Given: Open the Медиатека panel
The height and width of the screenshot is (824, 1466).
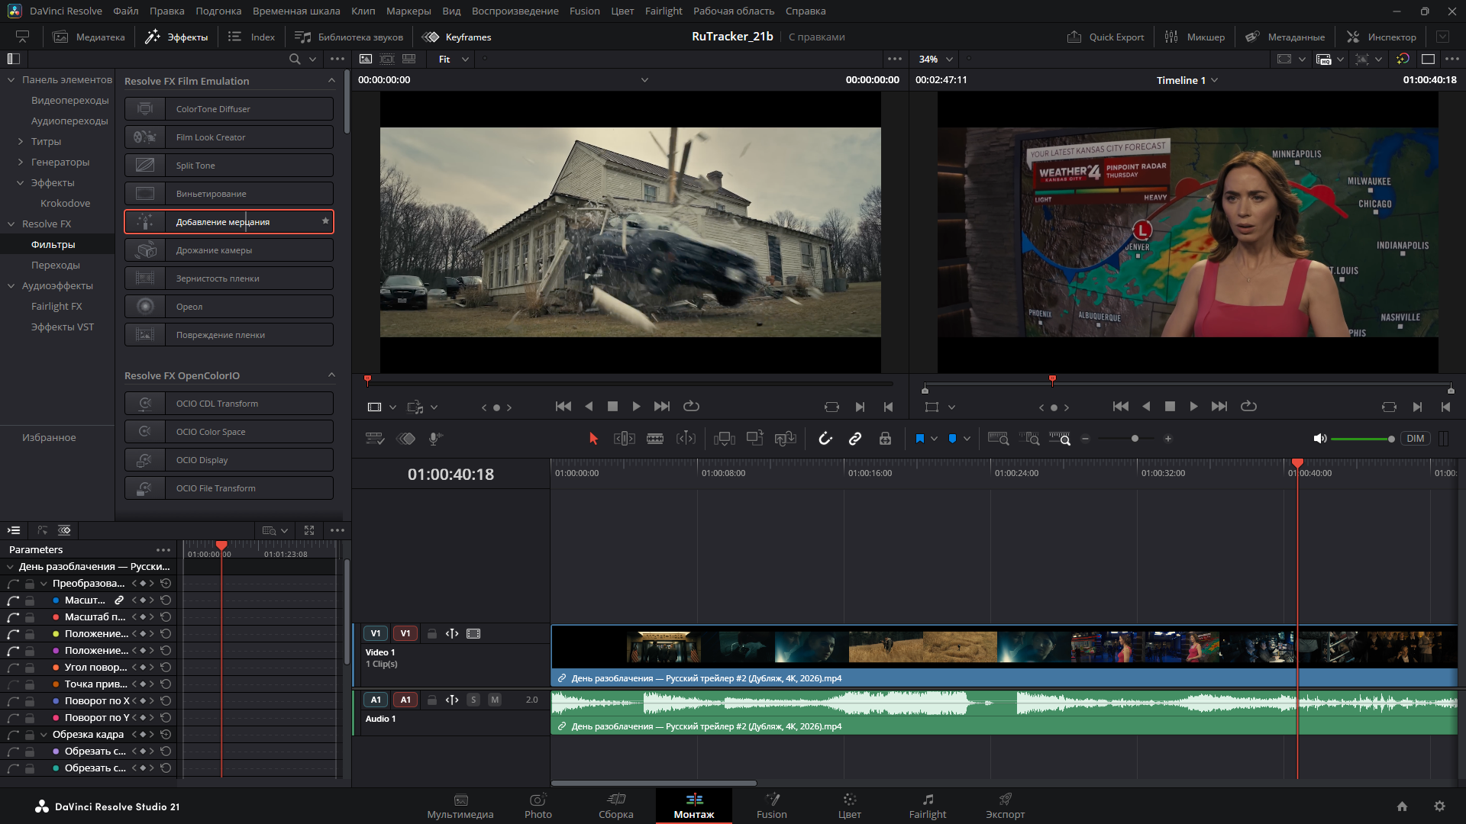Looking at the screenshot, I should [89, 37].
